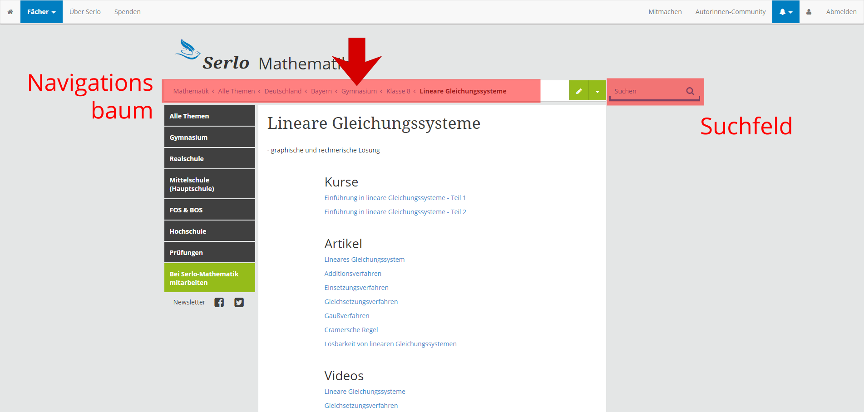Open Gymnasium in the sidebar
The width and height of the screenshot is (864, 412).
(x=210, y=137)
